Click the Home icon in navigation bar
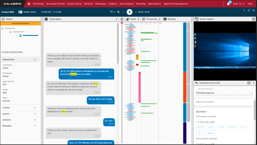The height and width of the screenshot is (145, 257). click(x=29, y=4)
